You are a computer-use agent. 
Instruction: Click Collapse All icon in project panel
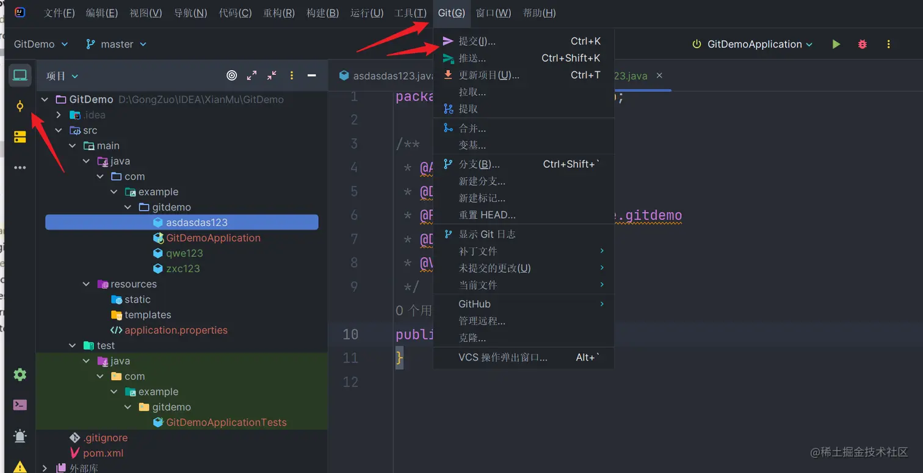[x=272, y=76]
